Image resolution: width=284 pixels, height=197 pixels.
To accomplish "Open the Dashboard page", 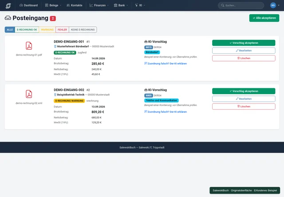I will click(28, 5).
